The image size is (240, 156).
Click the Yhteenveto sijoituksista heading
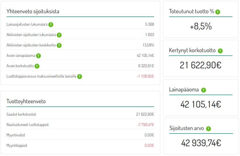pyautogui.click(x=33, y=12)
